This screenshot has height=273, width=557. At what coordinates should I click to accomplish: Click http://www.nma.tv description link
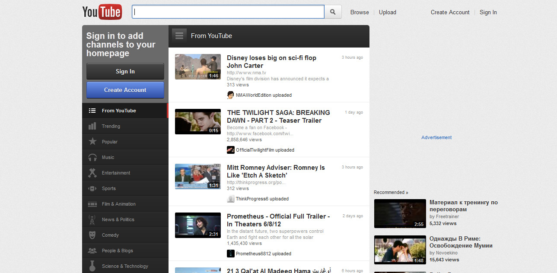click(x=246, y=73)
